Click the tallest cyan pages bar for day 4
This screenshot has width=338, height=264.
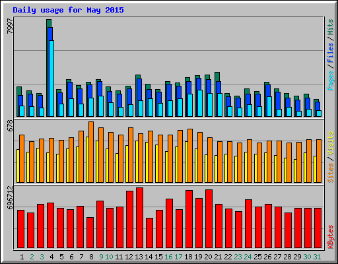(x=51, y=79)
